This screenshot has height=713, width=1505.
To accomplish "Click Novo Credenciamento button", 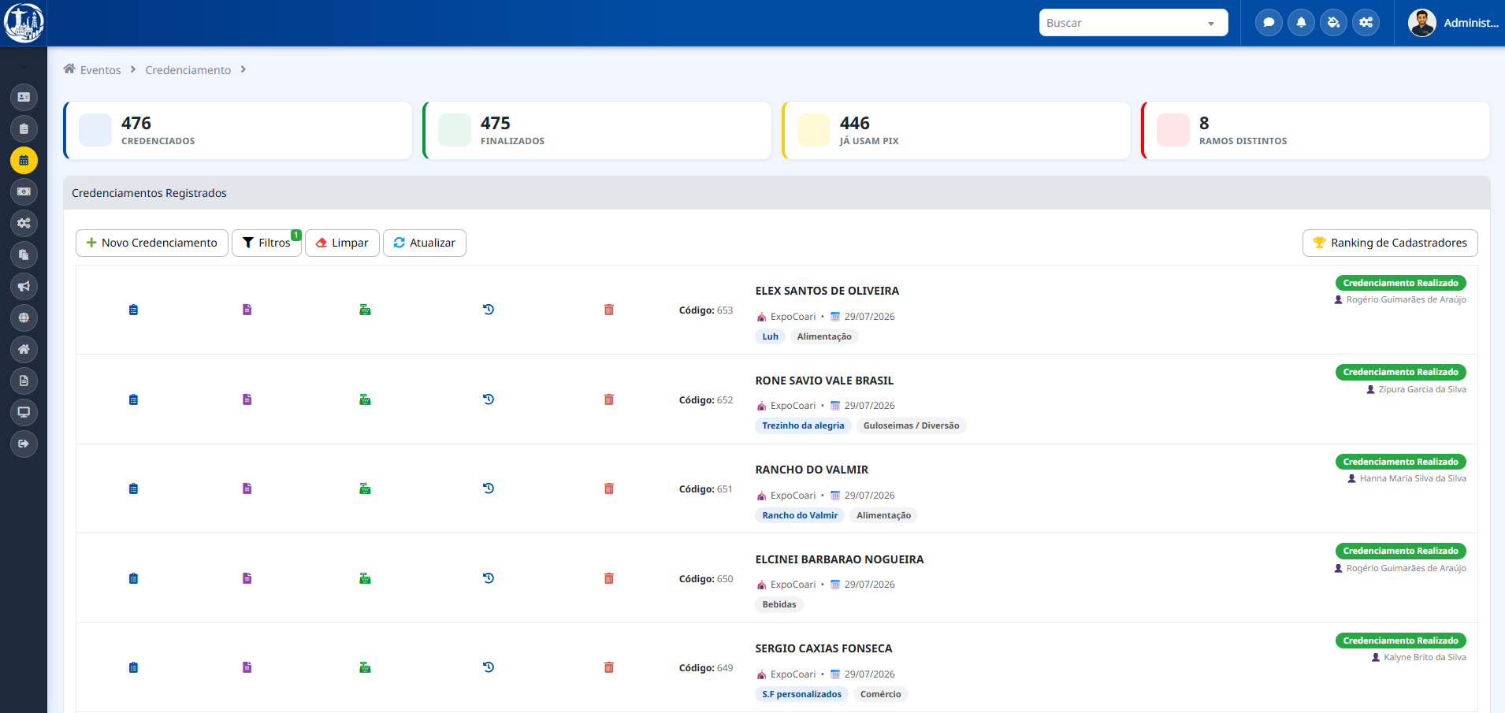I will tap(152, 243).
